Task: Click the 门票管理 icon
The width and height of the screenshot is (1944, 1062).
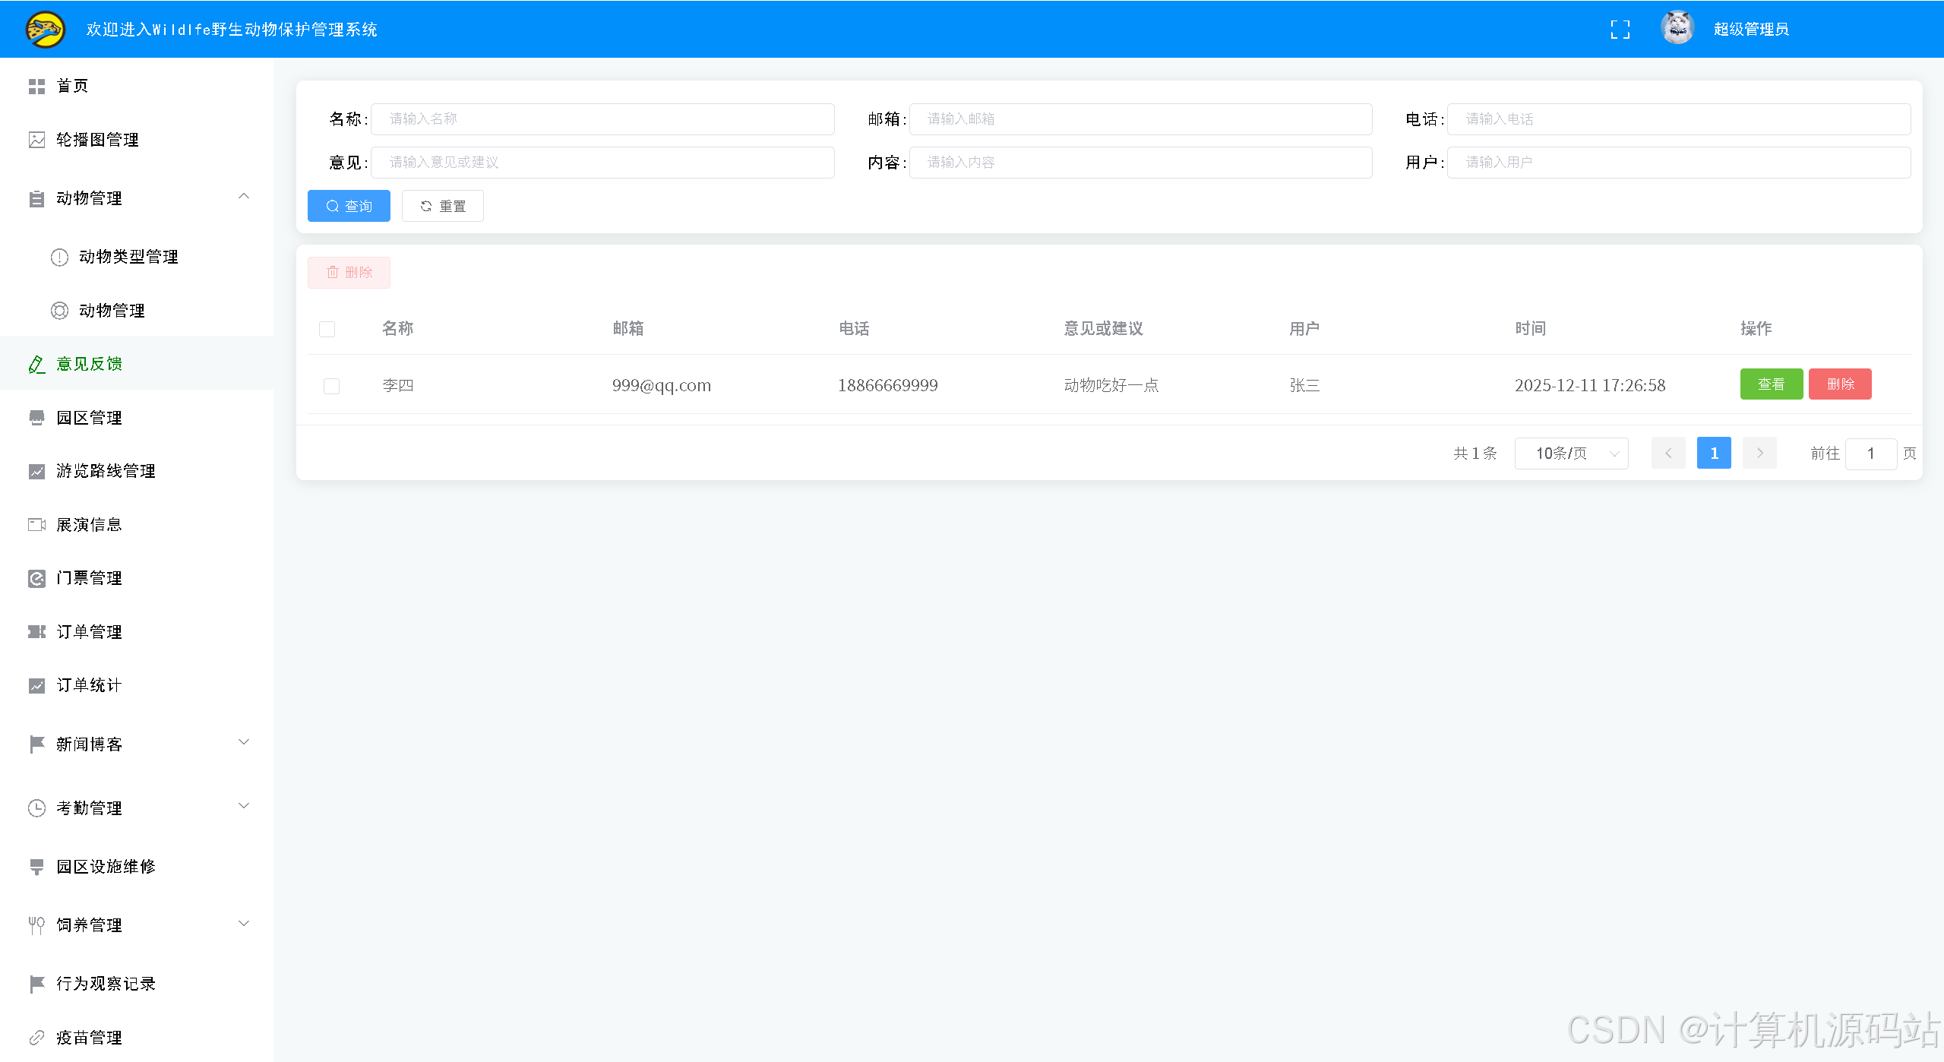Action: click(36, 579)
